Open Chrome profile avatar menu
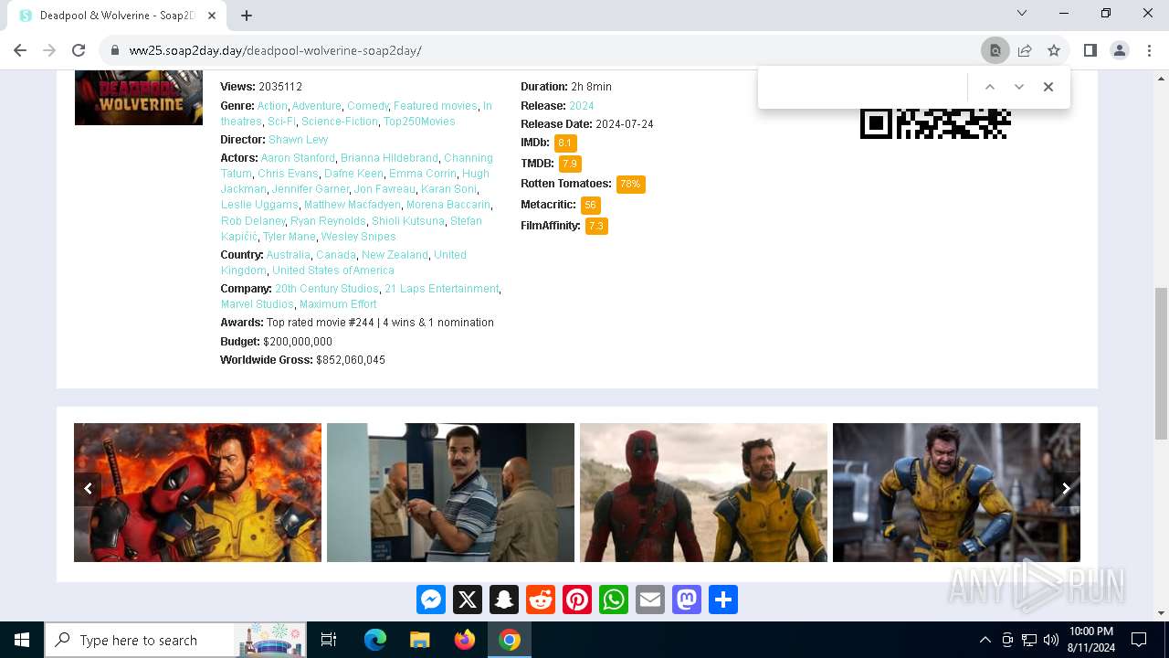The image size is (1169, 658). [x=1120, y=50]
